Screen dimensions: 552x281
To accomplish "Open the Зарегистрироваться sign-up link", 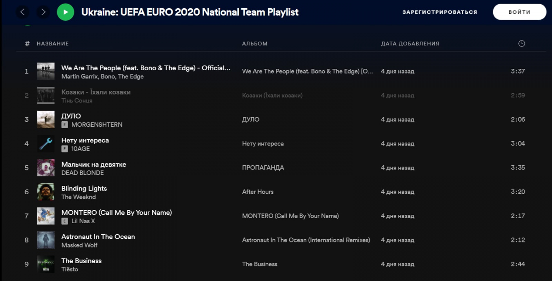I will (440, 12).
